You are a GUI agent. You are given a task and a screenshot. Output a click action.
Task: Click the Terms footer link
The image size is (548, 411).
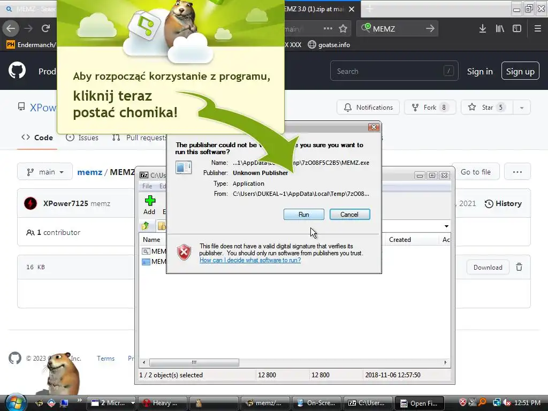pyautogui.click(x=105, y=358)
